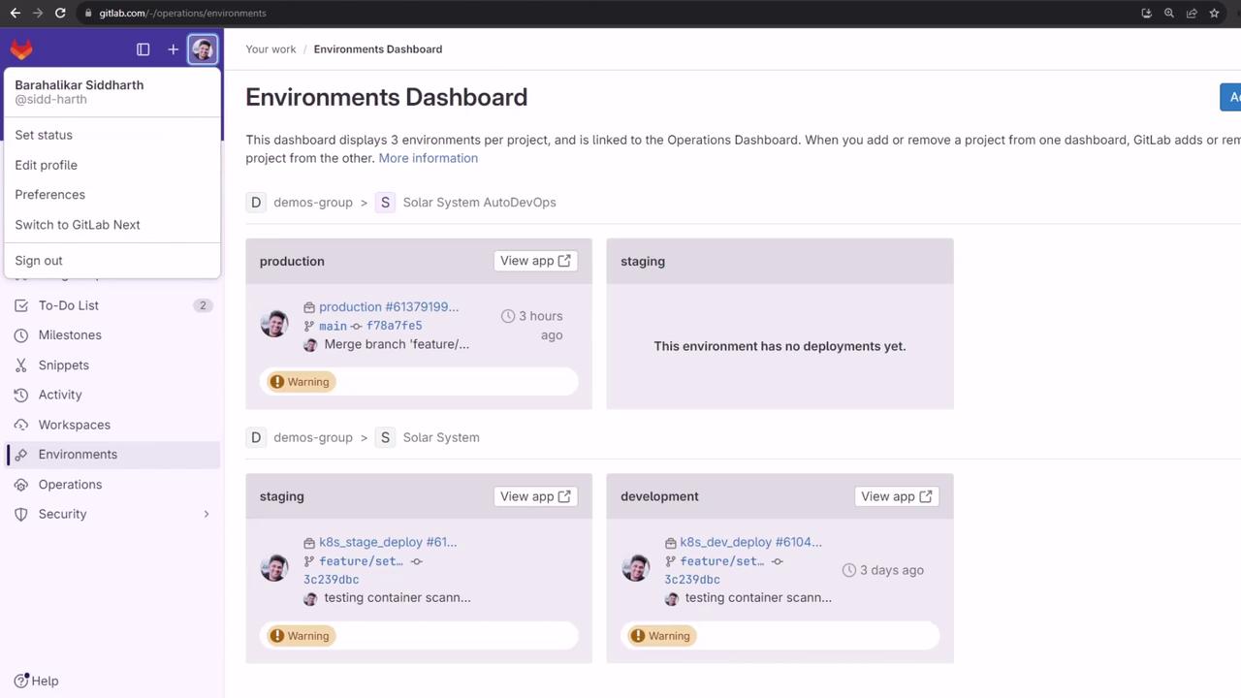Toggle the sidebar collapse icon
1241x698 pixels.
point(143,49)
